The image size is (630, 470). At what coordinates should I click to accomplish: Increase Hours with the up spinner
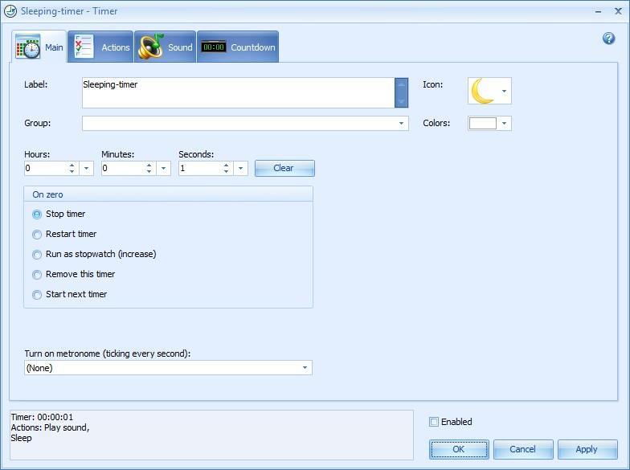72,165
